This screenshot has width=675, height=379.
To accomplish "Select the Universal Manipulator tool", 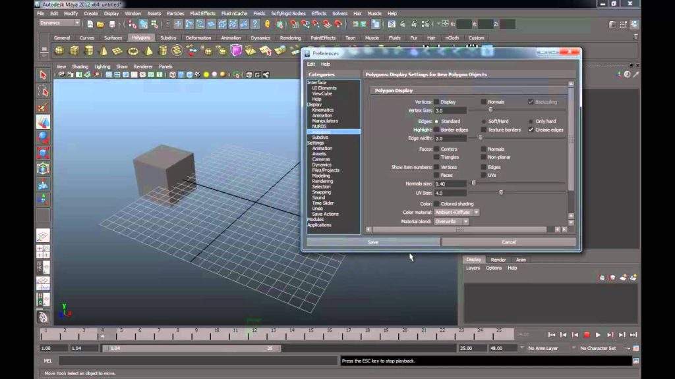I will coord(43,168).
